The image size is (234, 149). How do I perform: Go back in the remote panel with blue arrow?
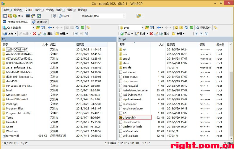click(159, 27)
